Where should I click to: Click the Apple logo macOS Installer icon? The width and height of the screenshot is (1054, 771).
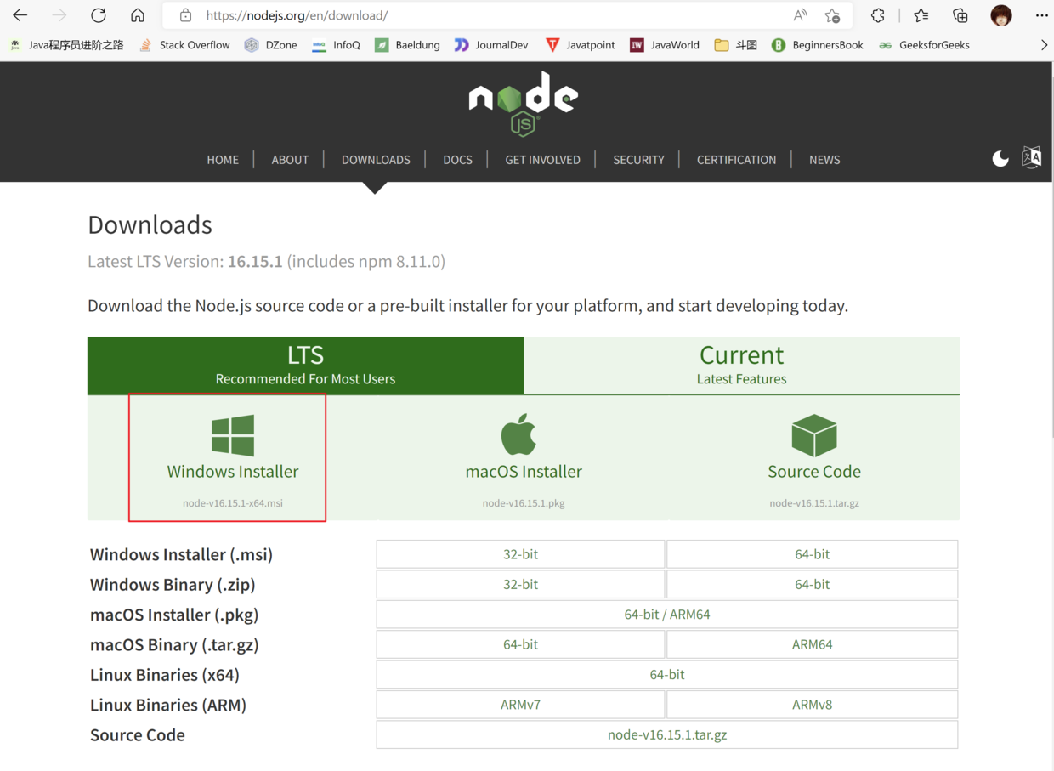click(518, 435)
